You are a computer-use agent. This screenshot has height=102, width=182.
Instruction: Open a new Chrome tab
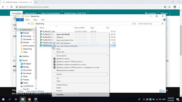36,2
